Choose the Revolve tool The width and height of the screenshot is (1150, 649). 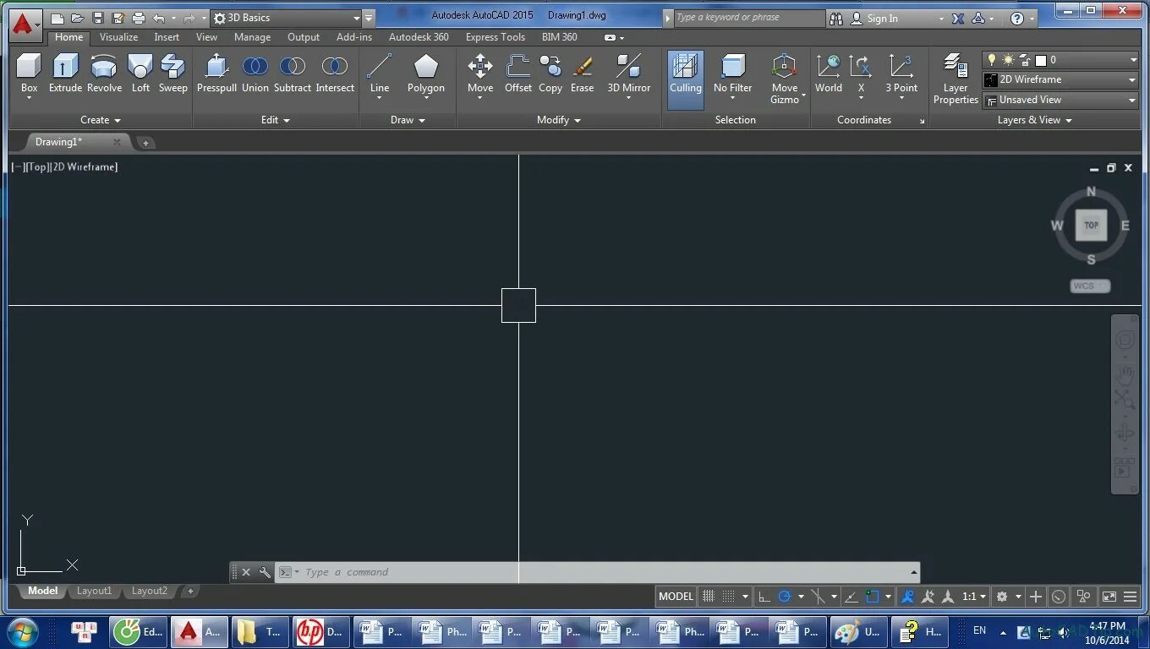(104, 74)
